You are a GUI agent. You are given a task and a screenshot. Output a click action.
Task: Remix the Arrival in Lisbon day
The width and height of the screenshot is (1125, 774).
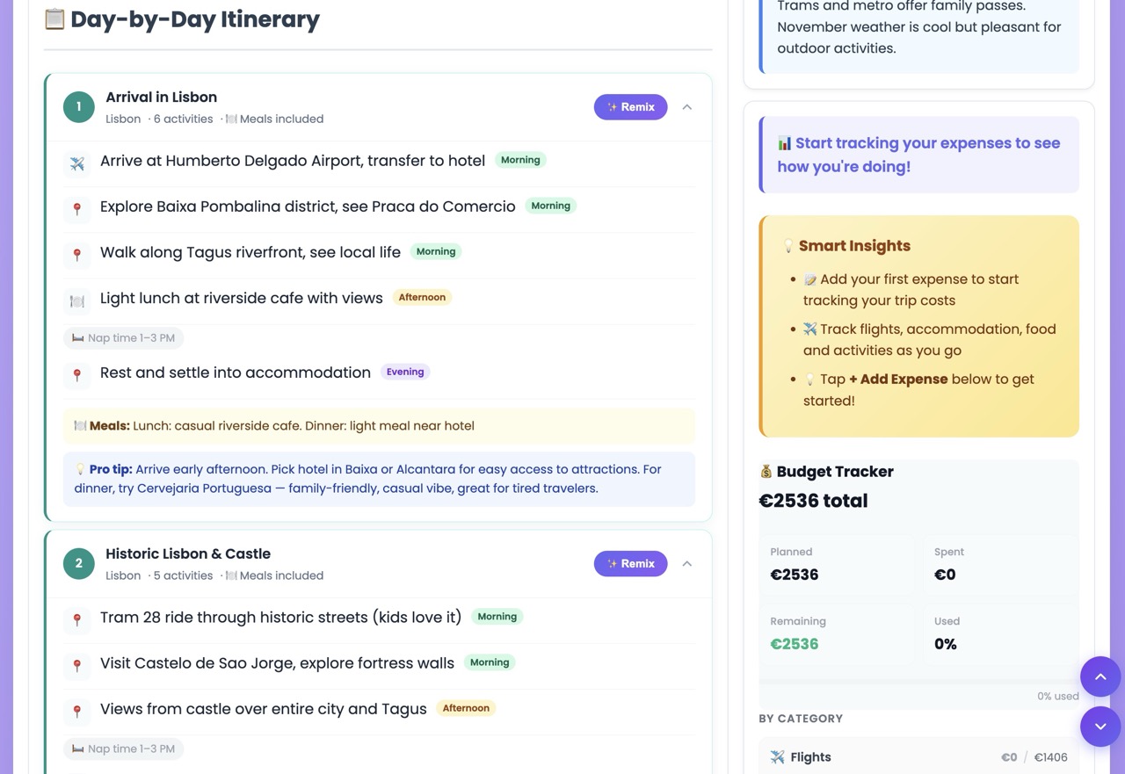click(x=630, y=107)
